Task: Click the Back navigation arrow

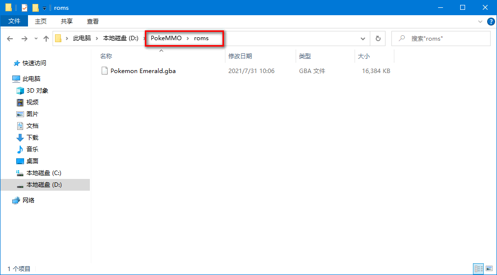Action: [x=10, y=38]
